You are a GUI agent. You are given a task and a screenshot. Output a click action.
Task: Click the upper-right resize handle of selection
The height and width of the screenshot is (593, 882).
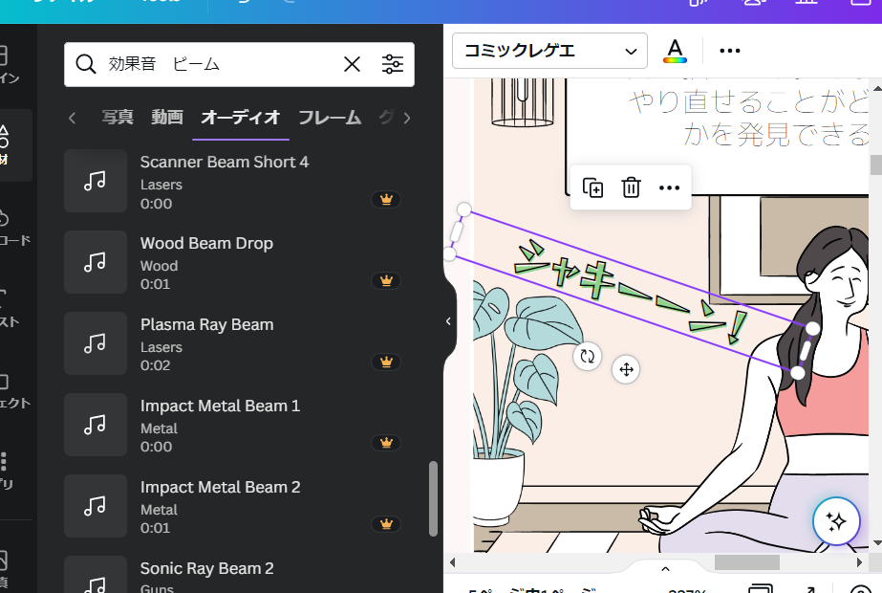(x=813, y=328)
